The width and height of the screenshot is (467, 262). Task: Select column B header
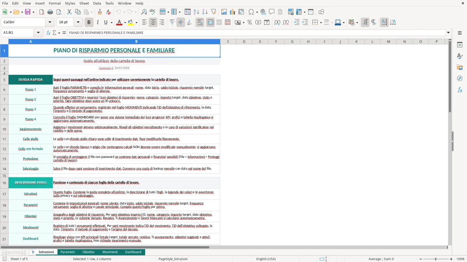coord(137,42)
